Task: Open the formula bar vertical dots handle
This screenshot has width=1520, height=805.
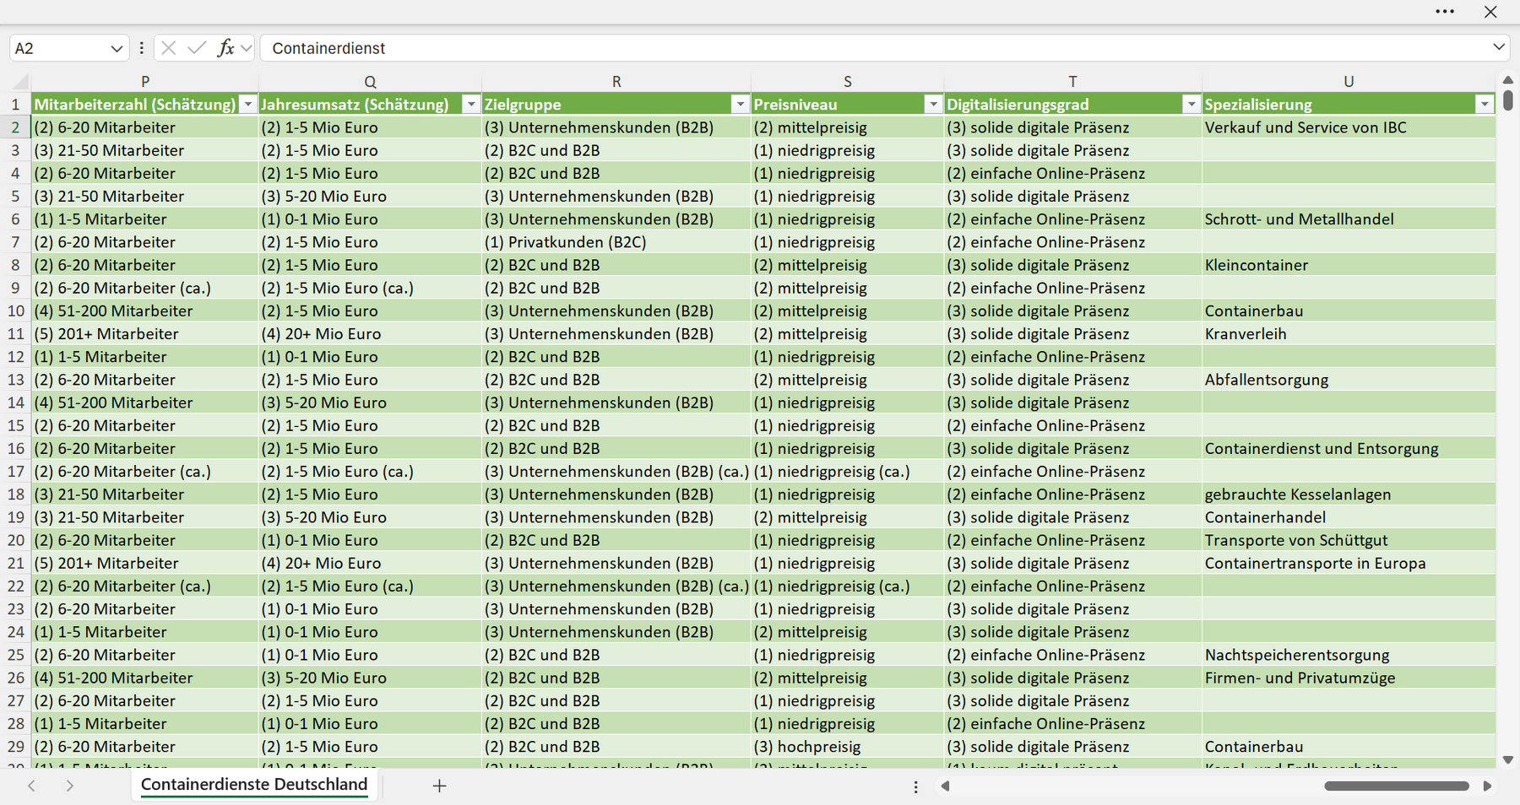Action: 141,48
